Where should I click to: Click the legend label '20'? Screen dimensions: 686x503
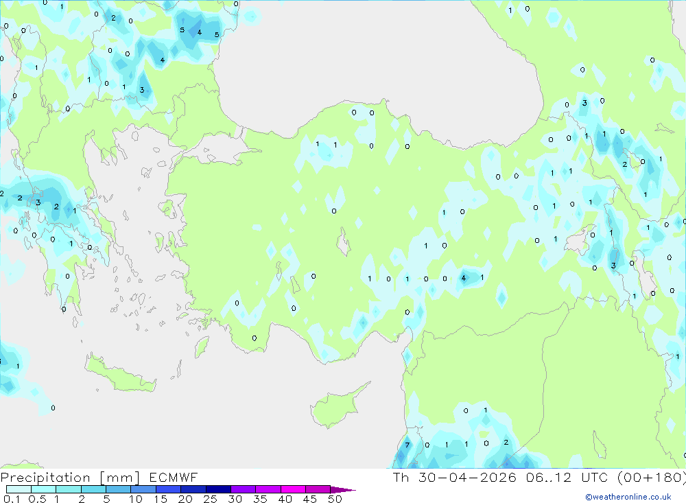185,499
